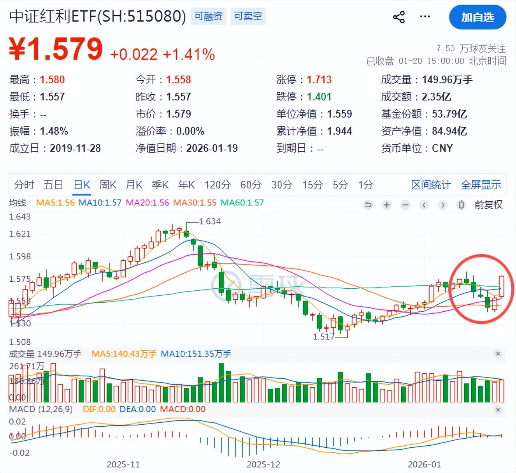Close the volume indicator panel
This screenshot has width=516, height=473.
(x=498, y=354)
